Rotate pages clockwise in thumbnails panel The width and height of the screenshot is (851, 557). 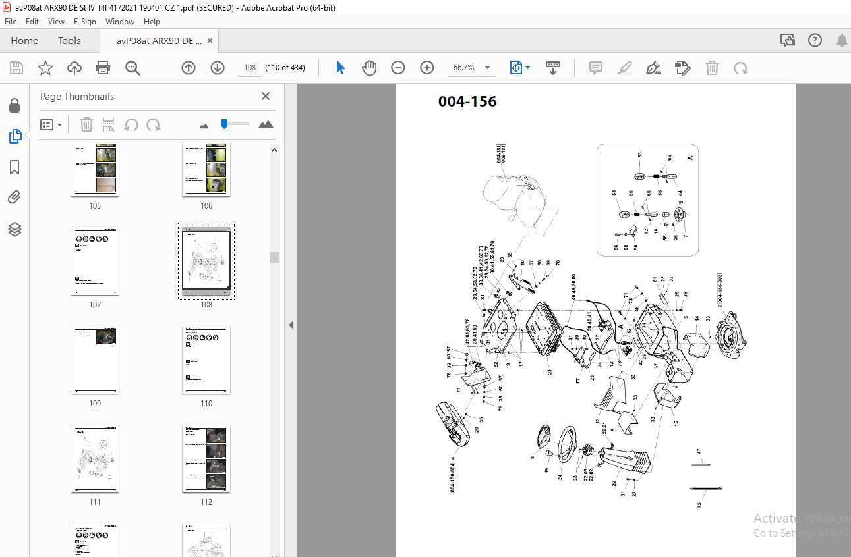pyautogui.click(x=154, y=124)
